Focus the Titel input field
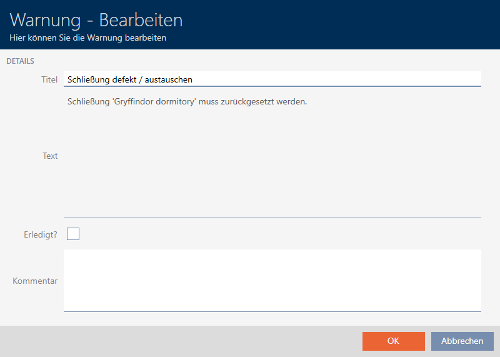500x357 pixels. tap(272, 79)
